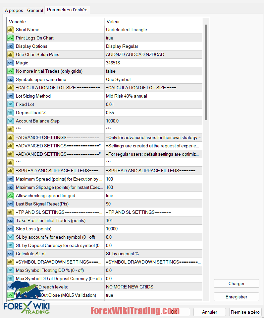
Task: Select the Only for advanced users value text
Action: click(x=153, y=137)
